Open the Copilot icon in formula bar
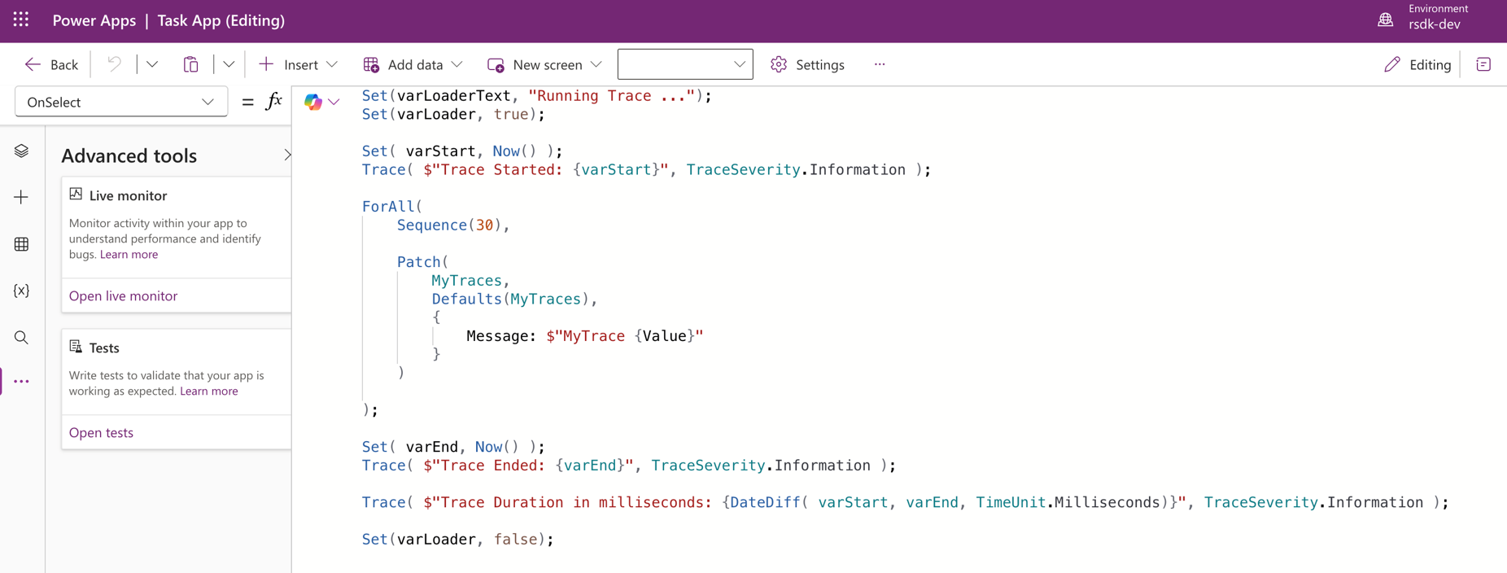The width and height of the screenshot is (1507, 573). tap(313, 102)
